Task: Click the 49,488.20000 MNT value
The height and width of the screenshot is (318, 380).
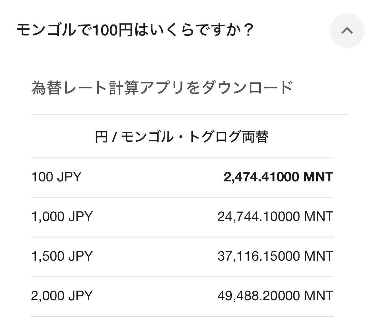Action: tap(275, 296)
